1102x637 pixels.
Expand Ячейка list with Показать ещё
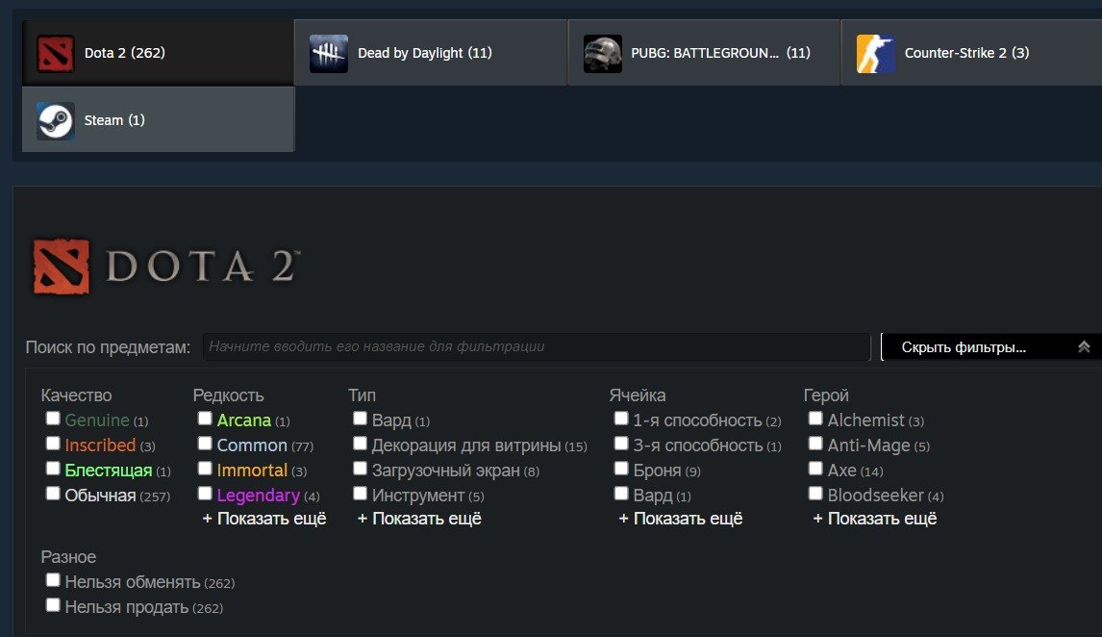(x=680, y=519)
